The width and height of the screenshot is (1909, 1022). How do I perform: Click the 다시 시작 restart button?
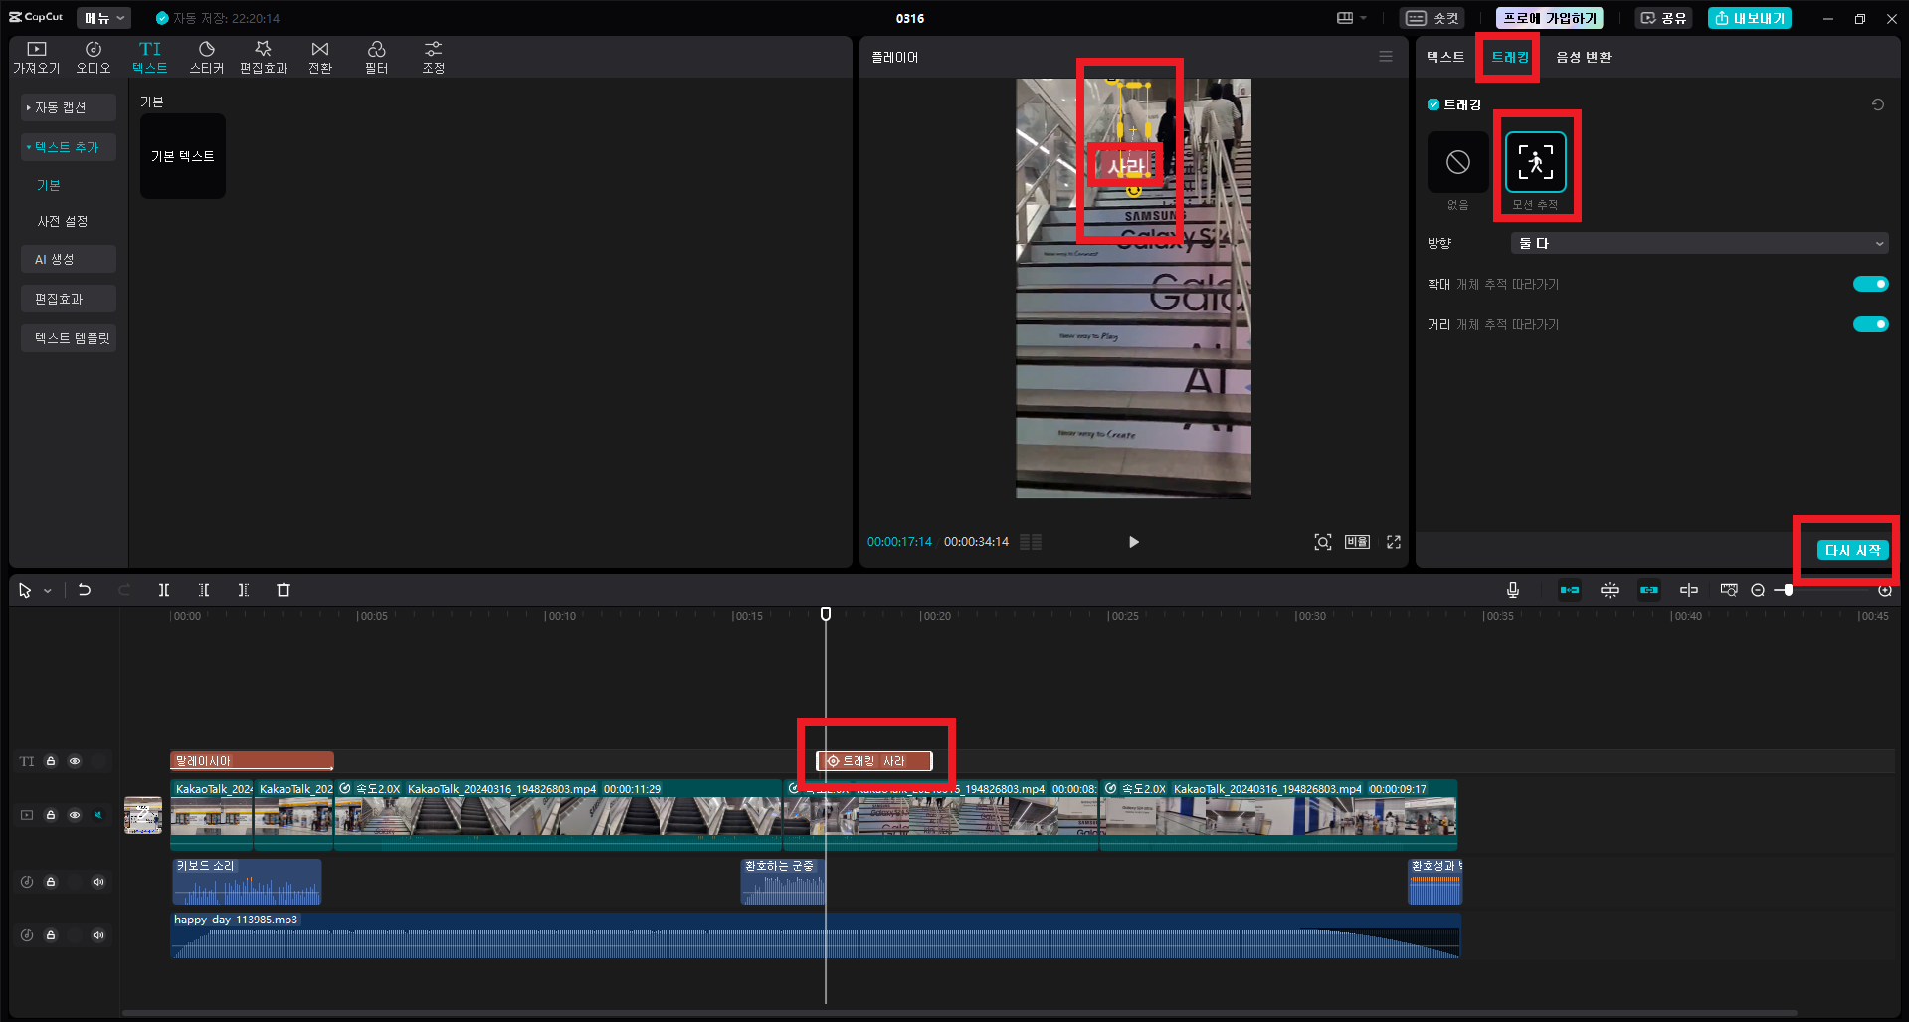tap(1852, 550)
